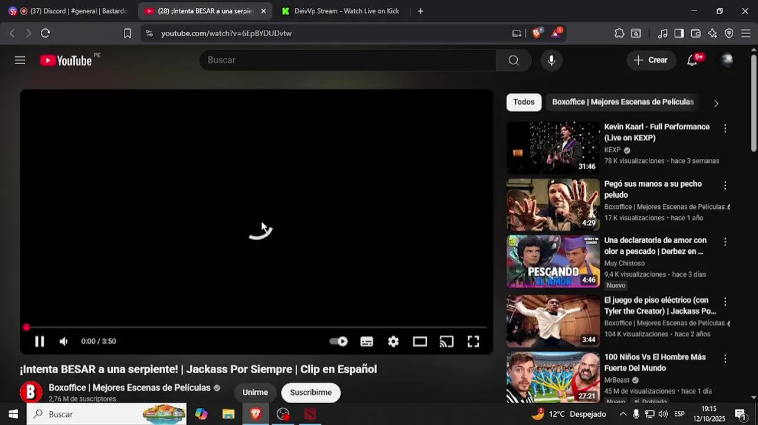Screen dimensions: 758x425
Task: Open options for Kevin Kaarl video
Action: pos(725,128)
